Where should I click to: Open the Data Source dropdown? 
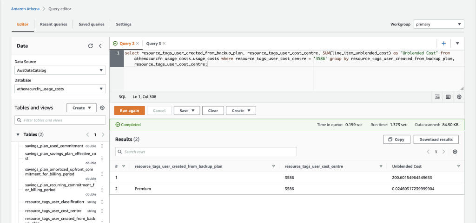[60, 70]
